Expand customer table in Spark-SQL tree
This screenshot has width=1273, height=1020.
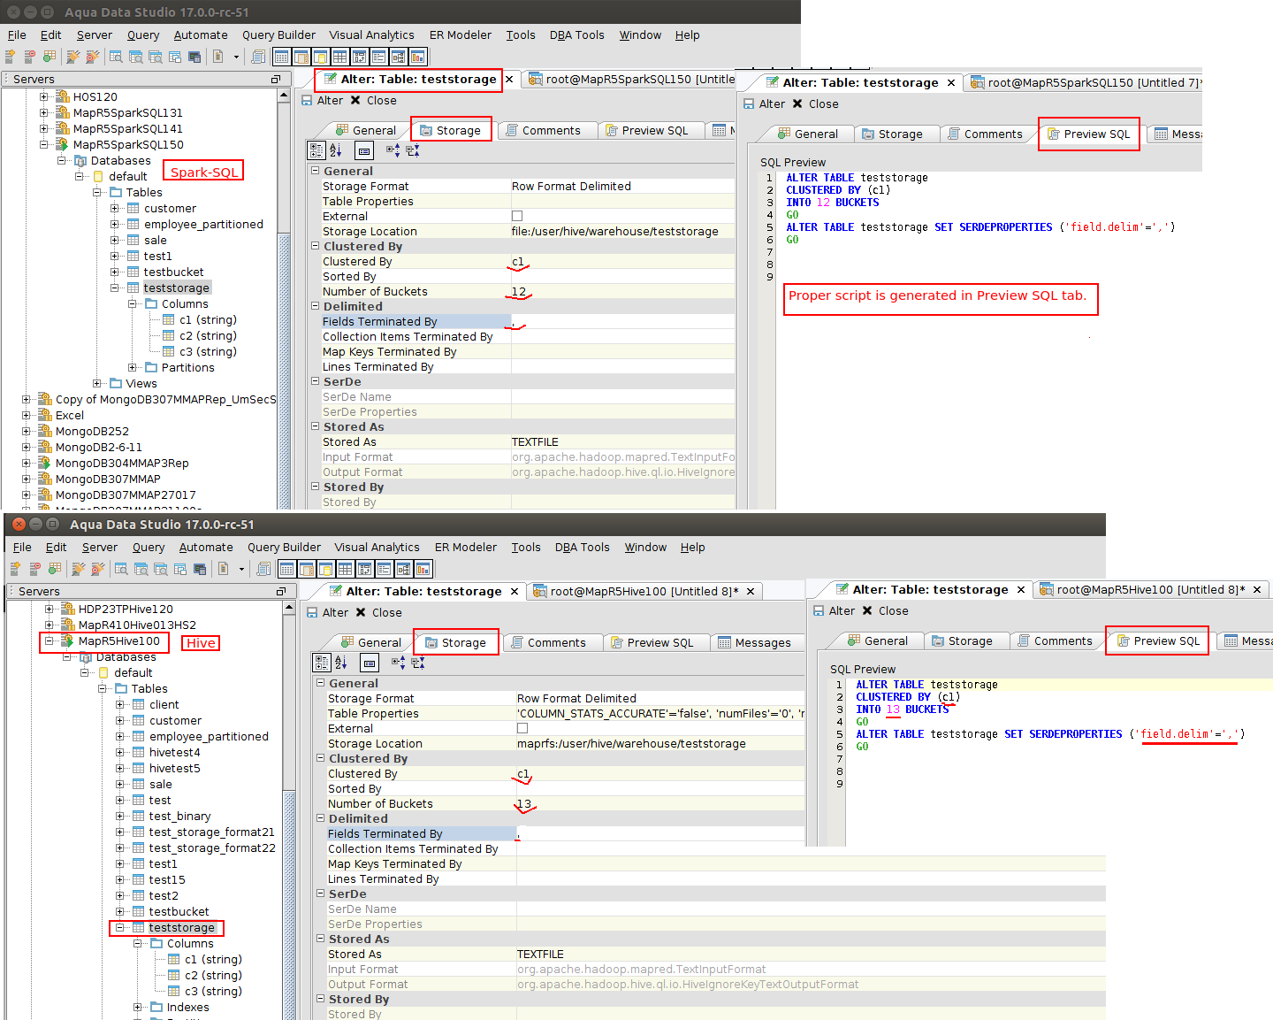click(115, 208)
